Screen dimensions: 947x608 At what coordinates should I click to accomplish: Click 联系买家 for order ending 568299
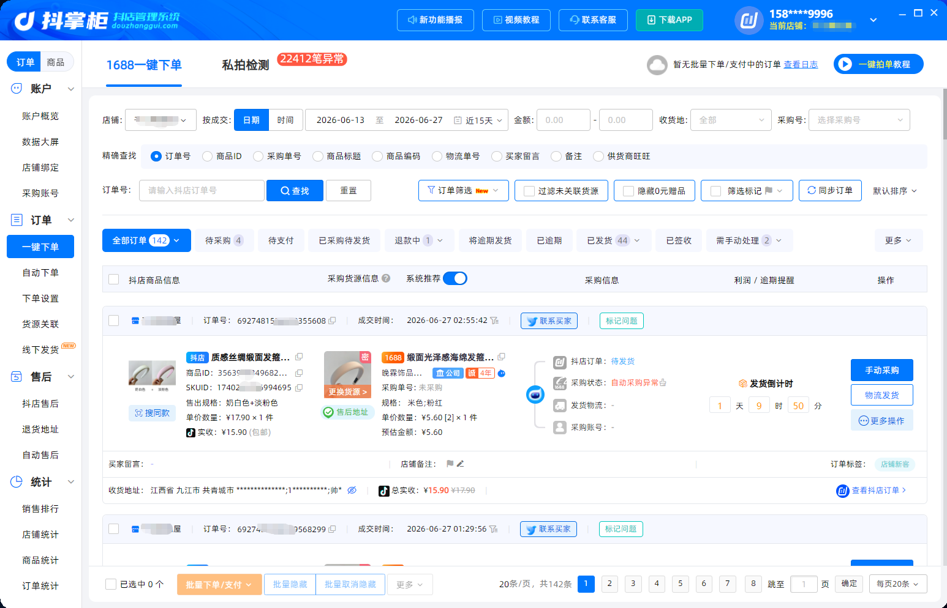point(548,529)
